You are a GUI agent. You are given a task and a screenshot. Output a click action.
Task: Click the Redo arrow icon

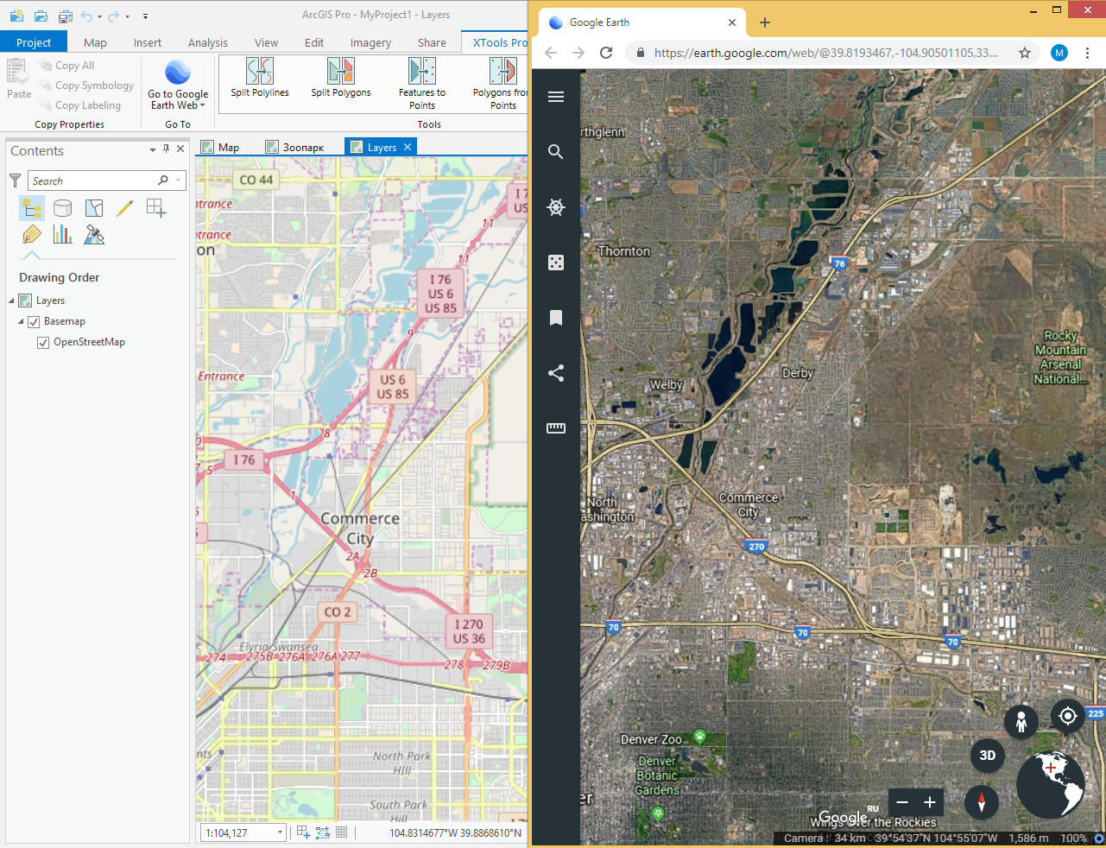pos(113,16)
